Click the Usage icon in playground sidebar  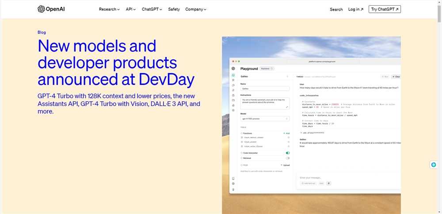coord(233,105)
